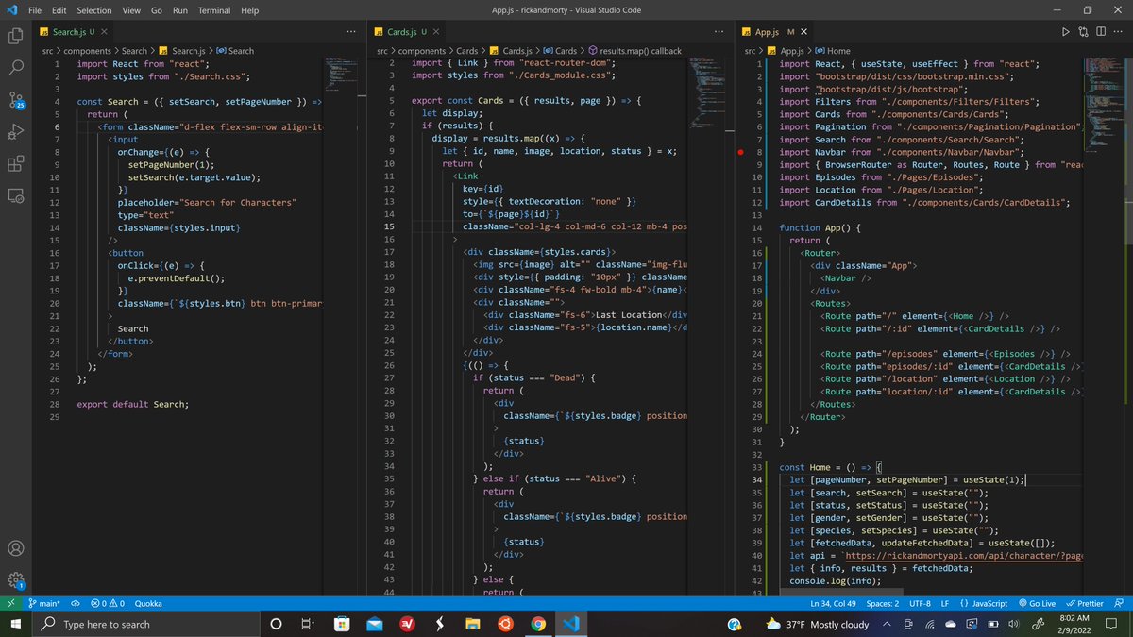The image size is (1133, 637).
Task: Open the LF end-of-line picker
Action: (x=945, y=603)
